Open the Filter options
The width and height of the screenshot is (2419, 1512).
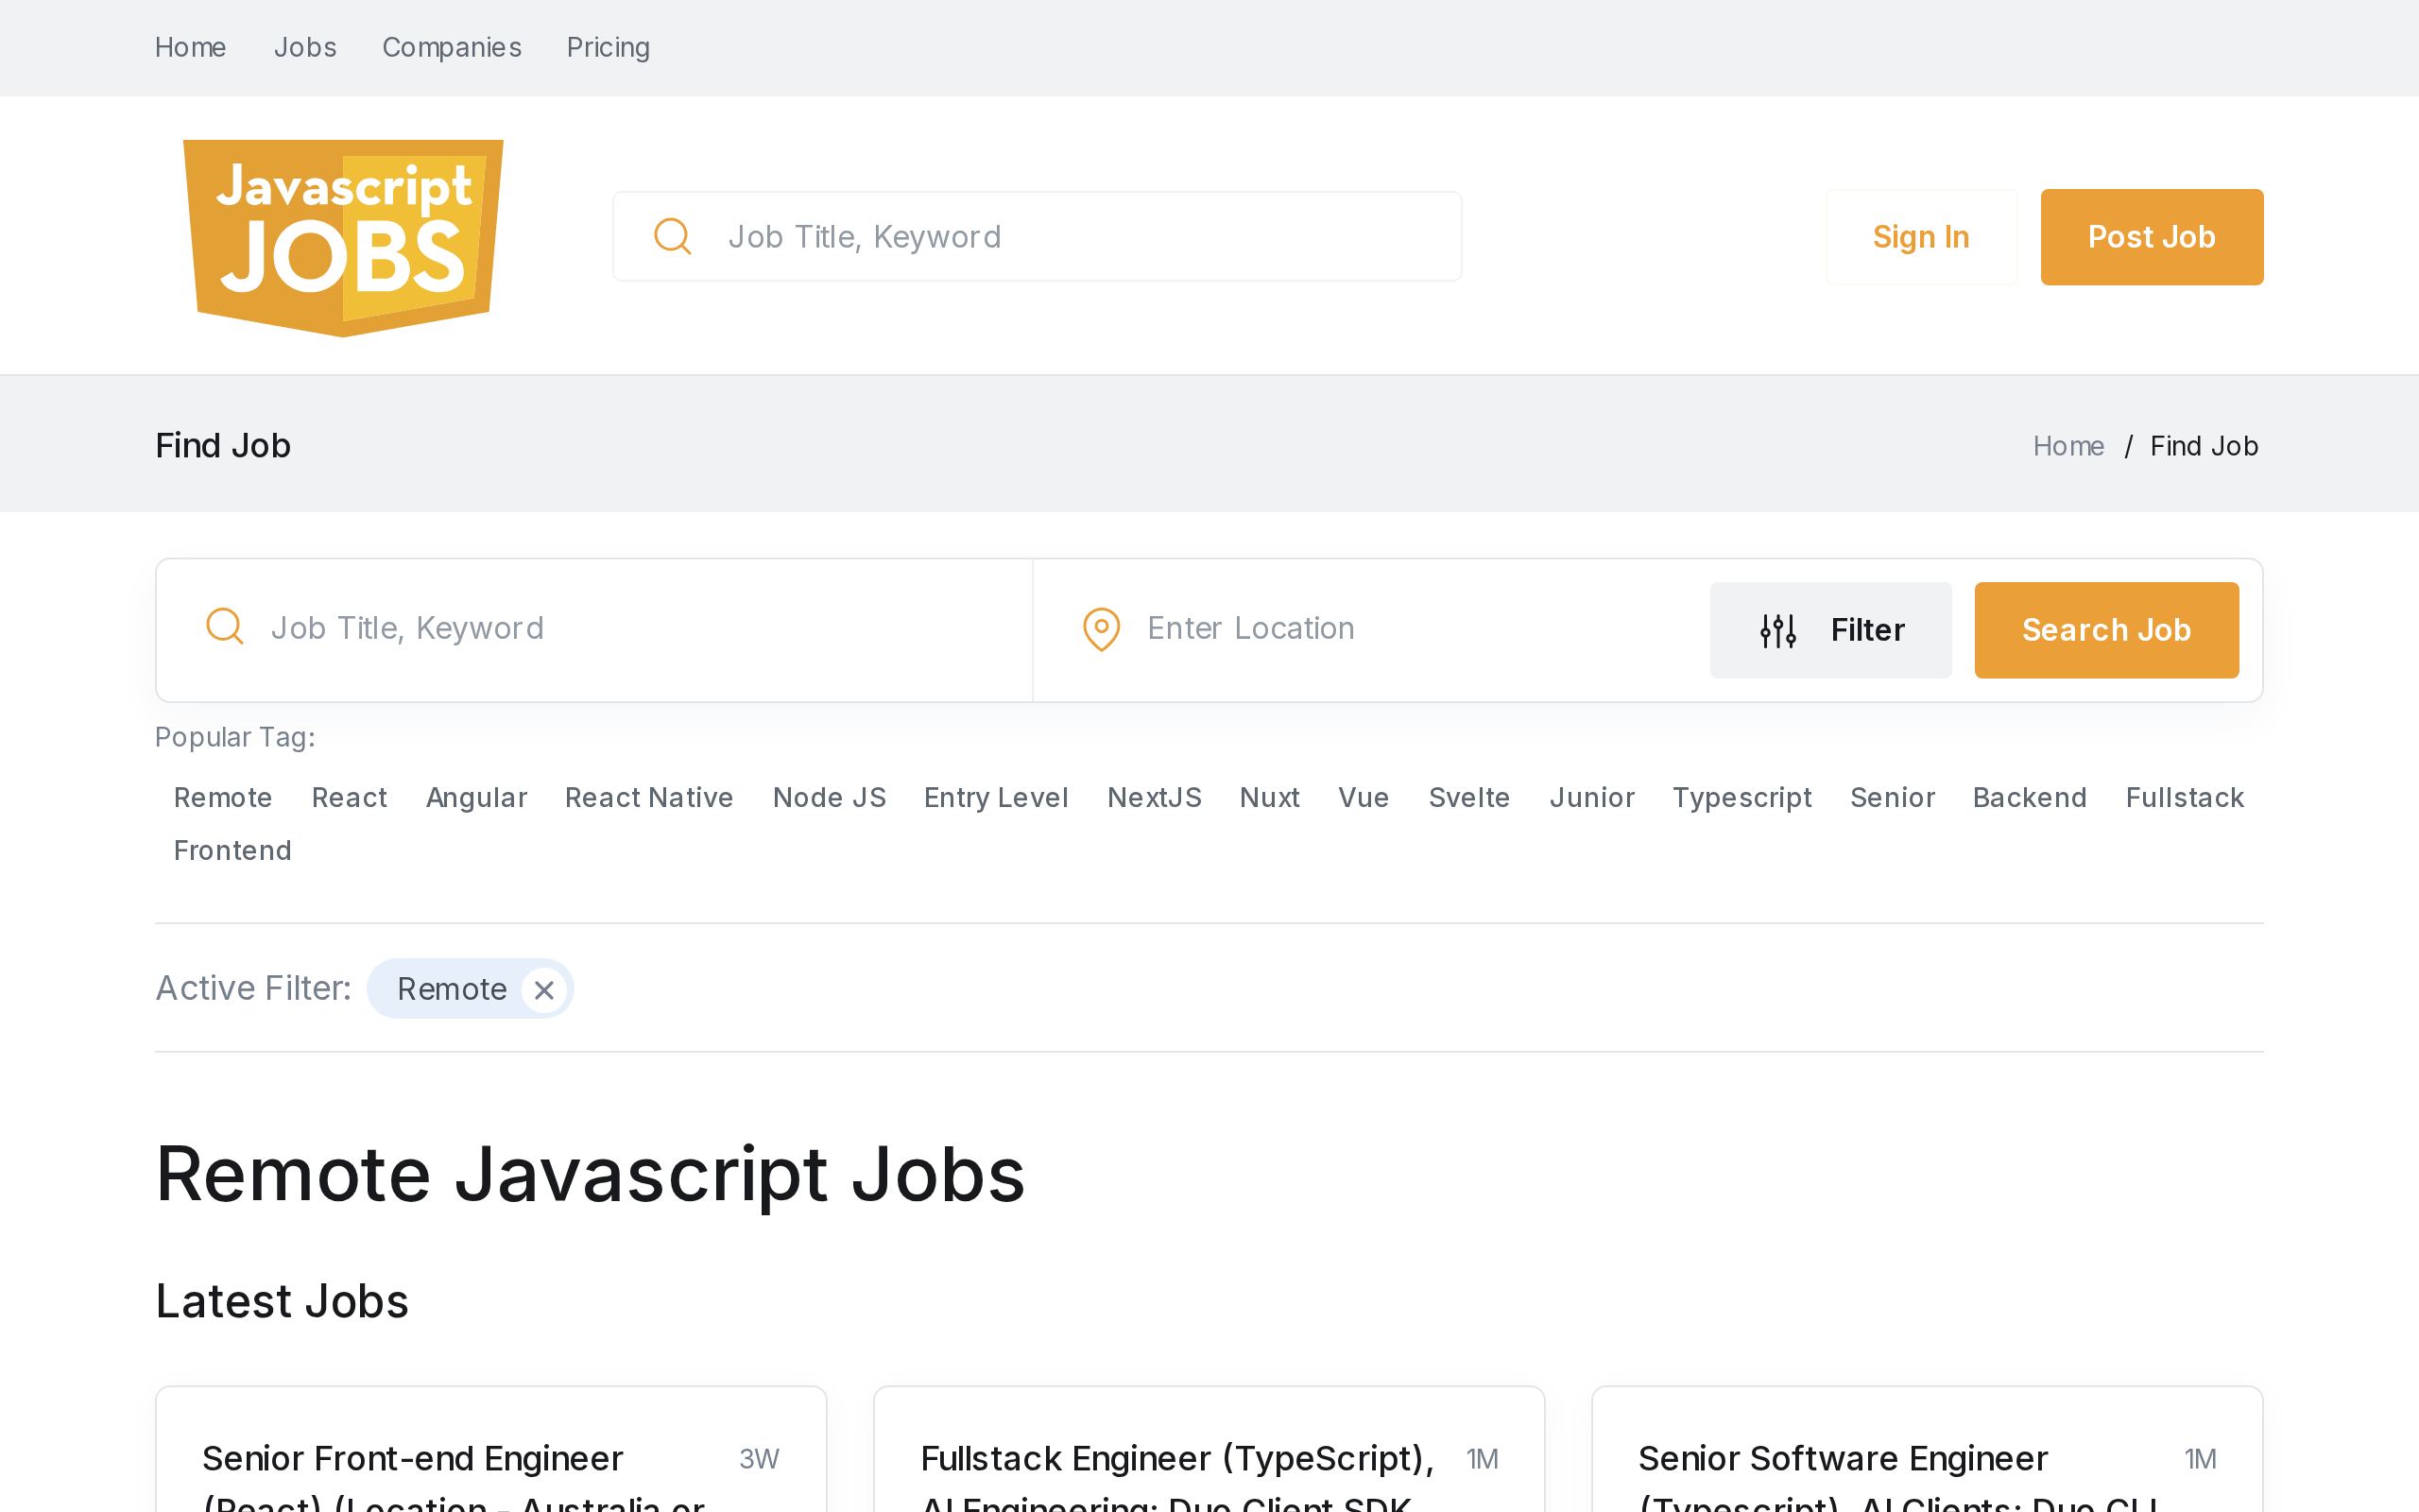point(1830,630)
